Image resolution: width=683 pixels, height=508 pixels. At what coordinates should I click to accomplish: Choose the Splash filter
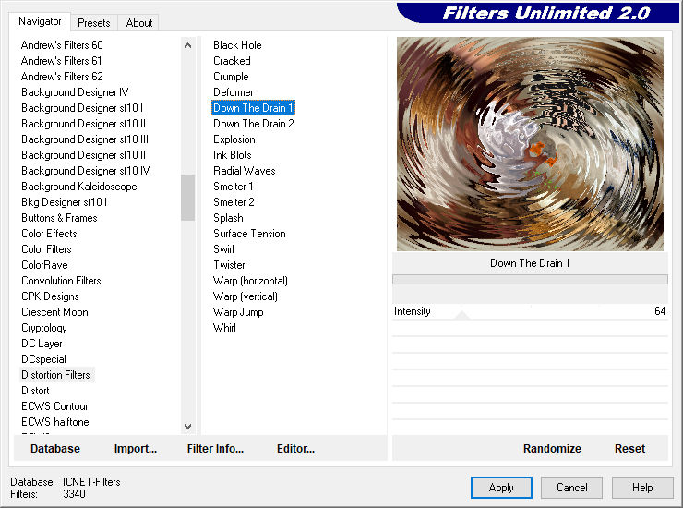[x=228, y=218]
